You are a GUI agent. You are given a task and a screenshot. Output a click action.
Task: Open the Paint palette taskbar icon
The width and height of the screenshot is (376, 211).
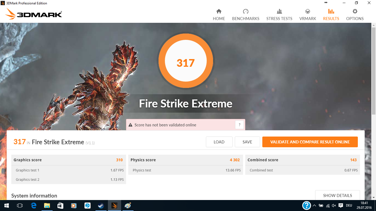point(128,206)
